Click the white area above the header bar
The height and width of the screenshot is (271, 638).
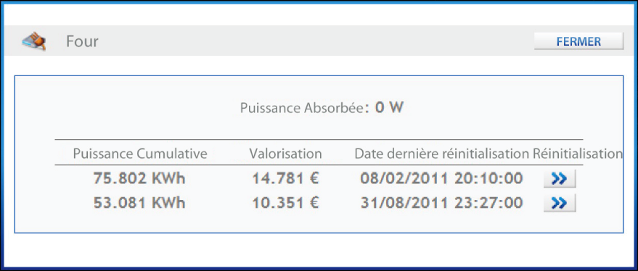[319, 15]
